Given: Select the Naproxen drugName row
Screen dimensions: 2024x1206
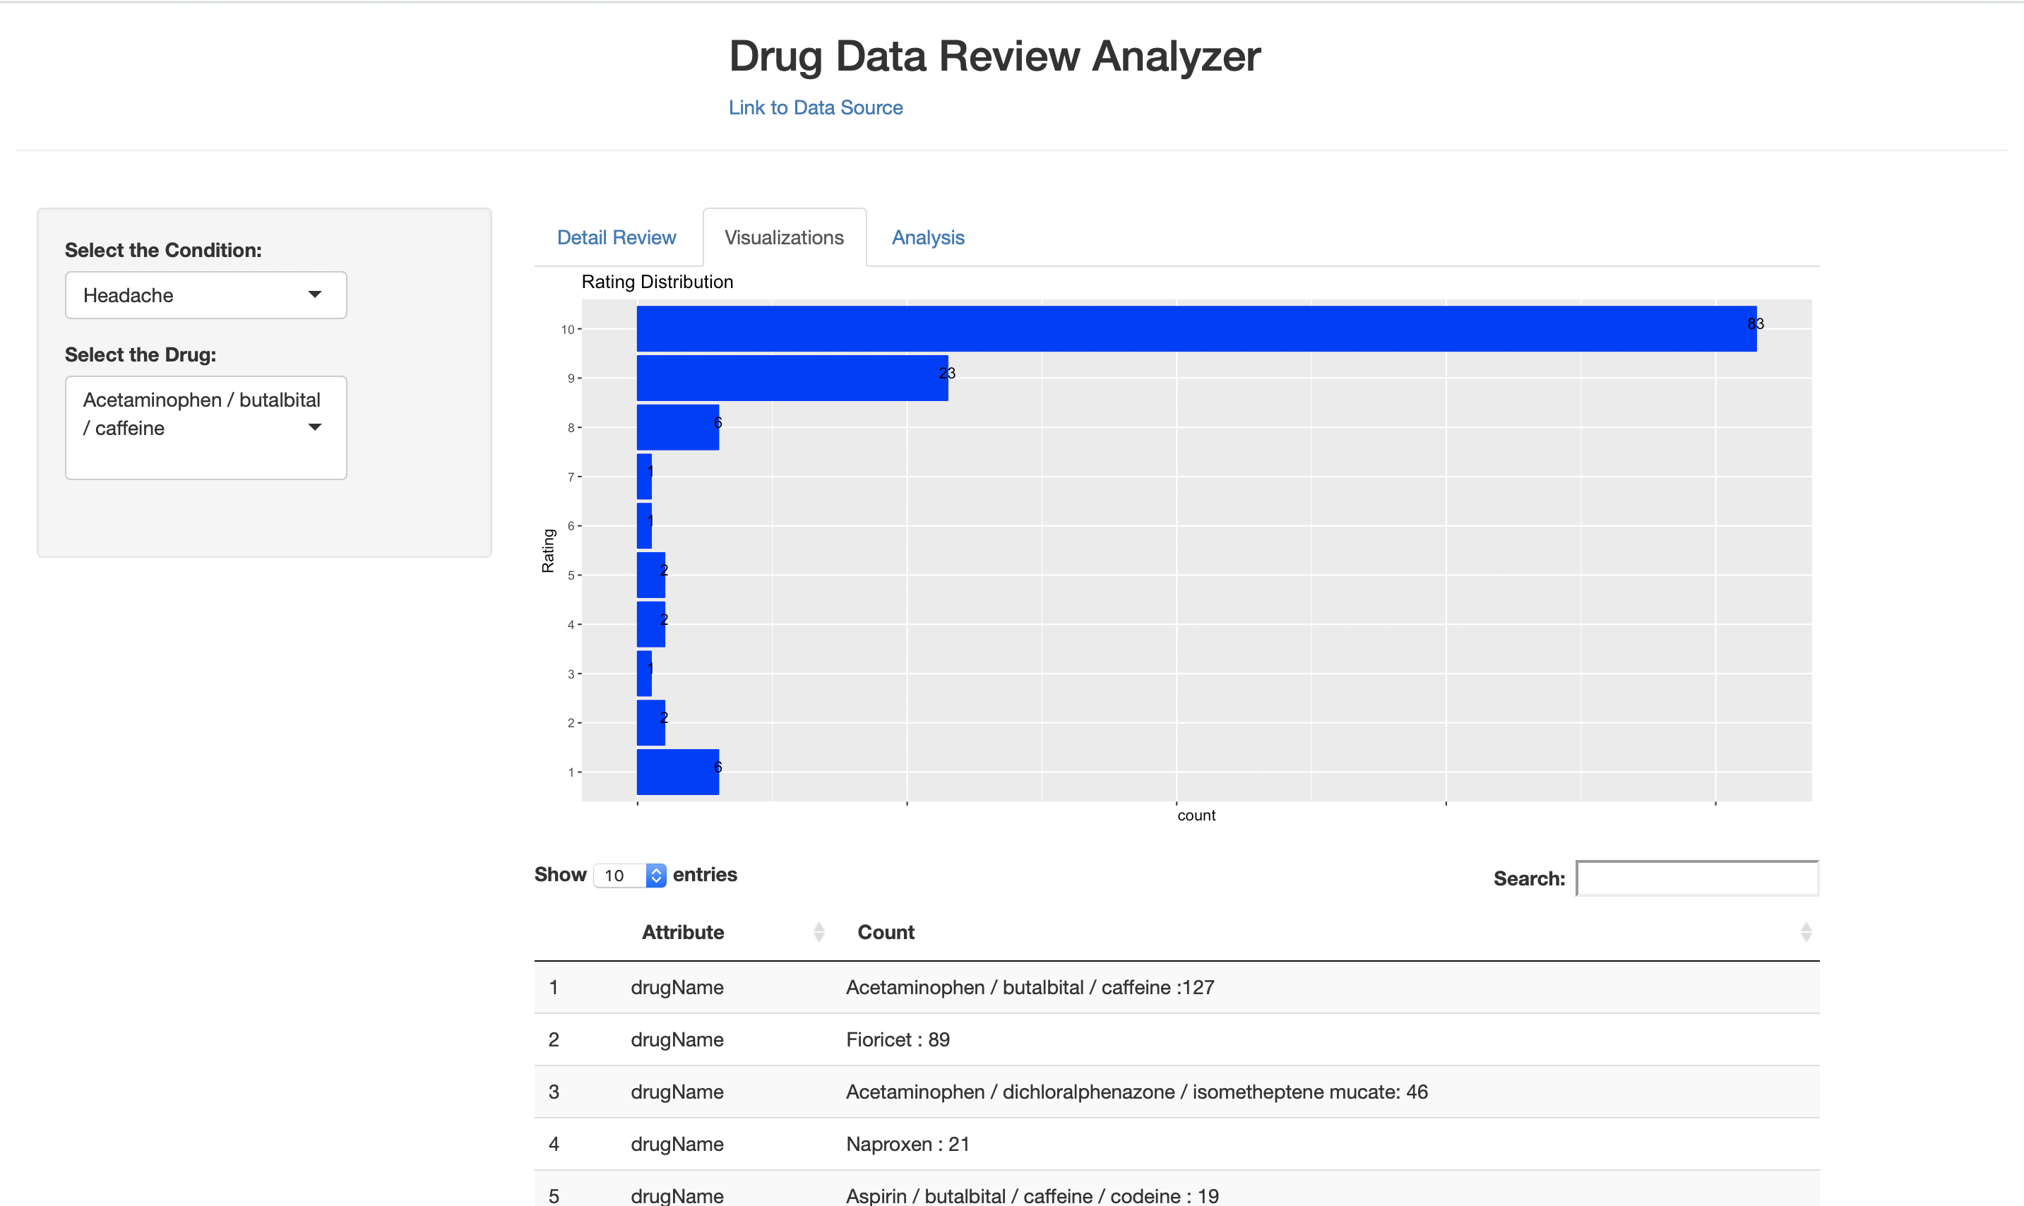Looking at the screenshot, I should (907, 1143).
